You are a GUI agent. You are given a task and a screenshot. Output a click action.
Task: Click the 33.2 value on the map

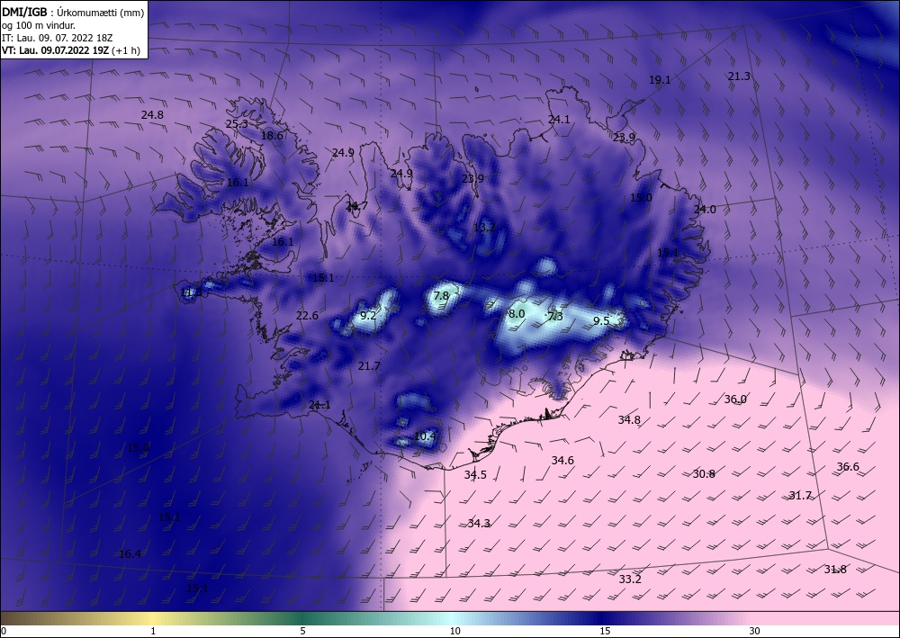(630, 580)
